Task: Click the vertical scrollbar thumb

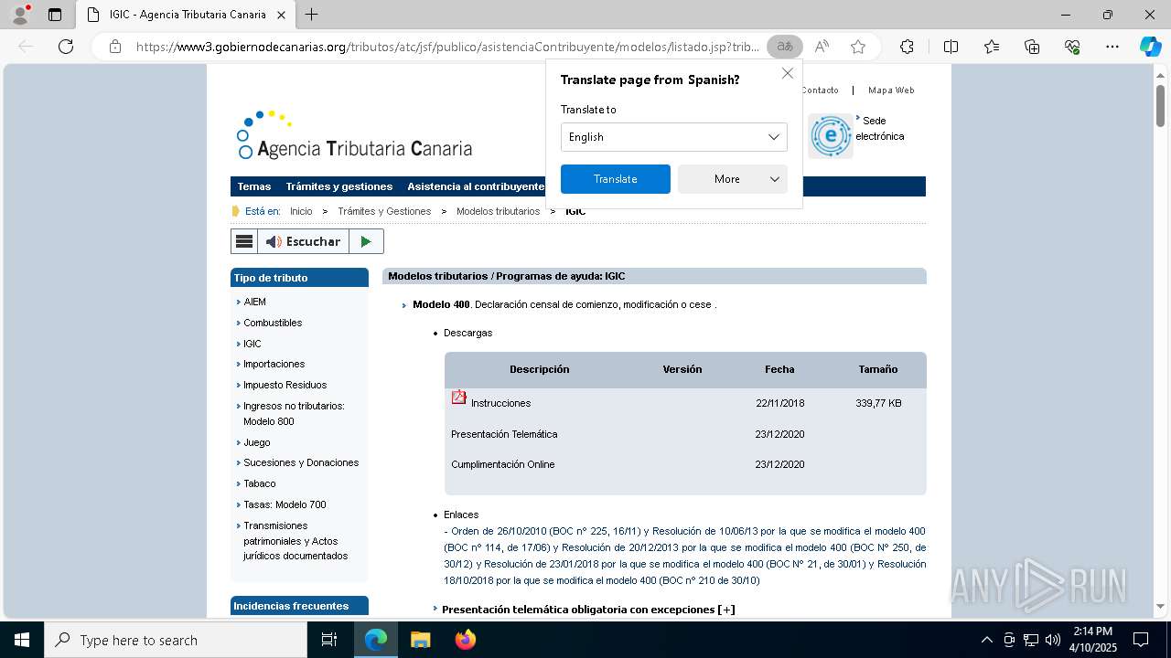Action: (1160, 106)
